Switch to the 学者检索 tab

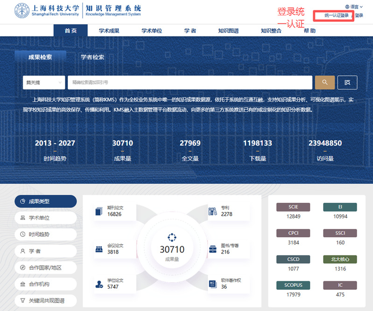92,57
